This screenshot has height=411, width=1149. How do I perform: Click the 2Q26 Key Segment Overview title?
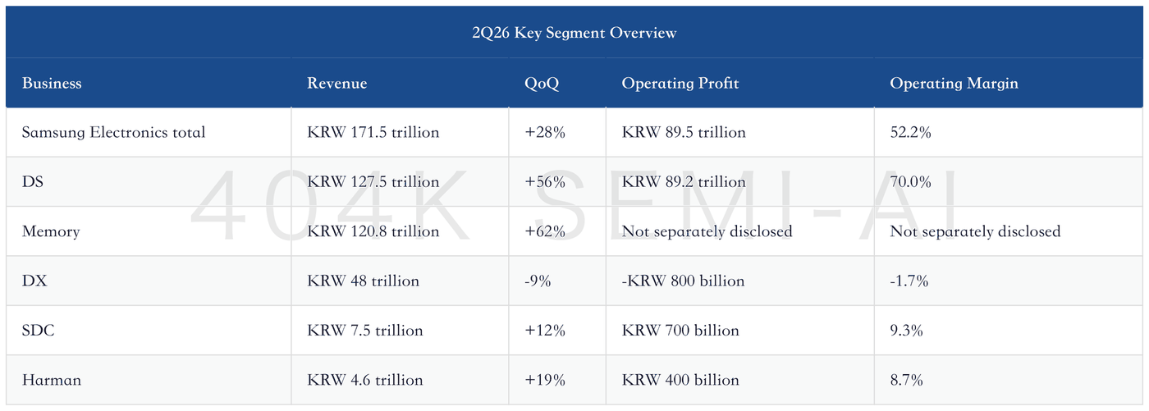574,33
